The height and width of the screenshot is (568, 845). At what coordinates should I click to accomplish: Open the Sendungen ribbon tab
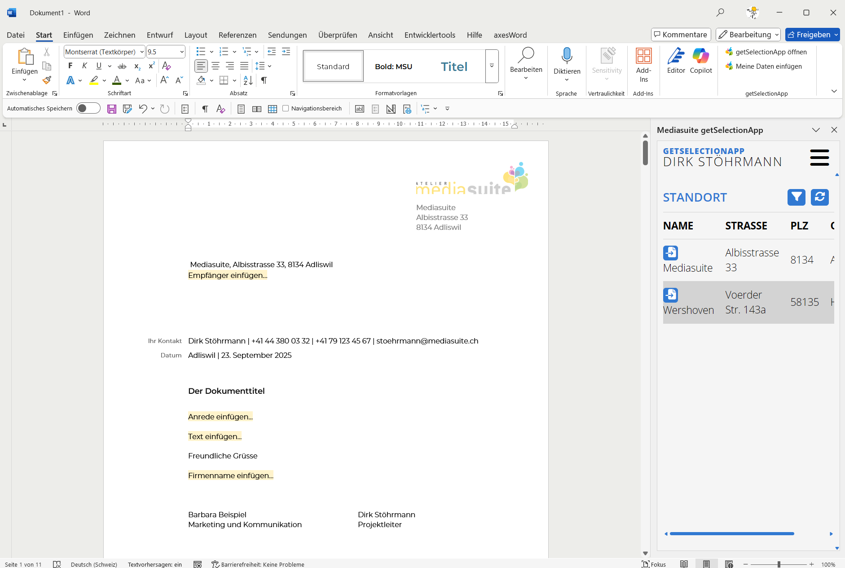(x=287, y=35)
